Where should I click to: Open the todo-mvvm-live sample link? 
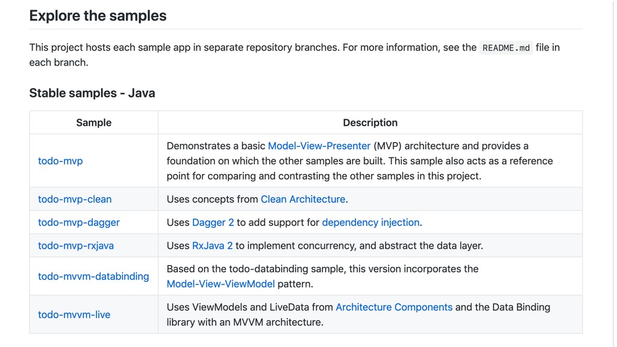(x=74, y=314)
